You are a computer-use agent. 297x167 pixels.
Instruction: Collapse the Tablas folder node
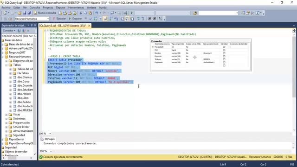(6, 65)
